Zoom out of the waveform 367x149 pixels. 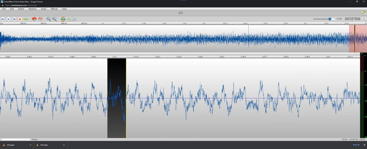pyautogui.click(x=55, y=19)
